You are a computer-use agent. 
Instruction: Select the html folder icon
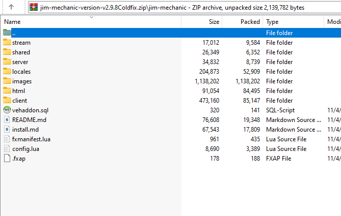7,90
